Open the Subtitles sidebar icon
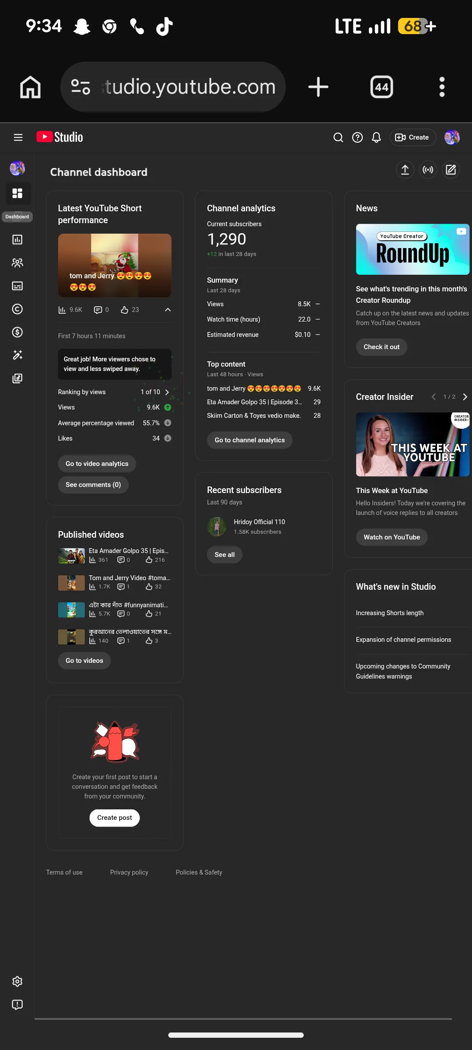The width and height of the screenshot is (472, 1050). (17, 286)
